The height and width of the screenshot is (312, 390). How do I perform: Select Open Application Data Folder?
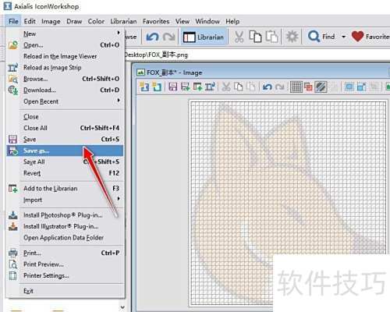(x=65, y=238)
